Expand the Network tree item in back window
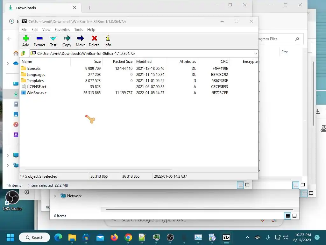 (x=55, y=196)
